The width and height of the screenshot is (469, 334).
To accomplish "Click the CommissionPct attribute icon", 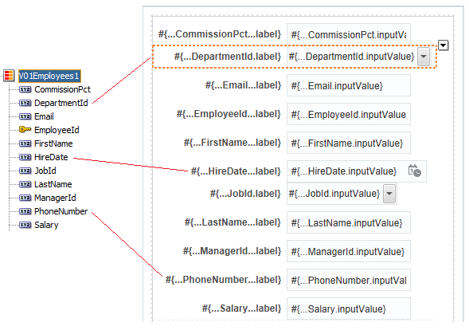I will [x=25, y=89].
